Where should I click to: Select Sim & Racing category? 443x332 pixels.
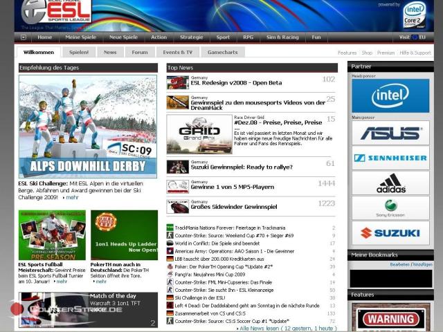282,37
